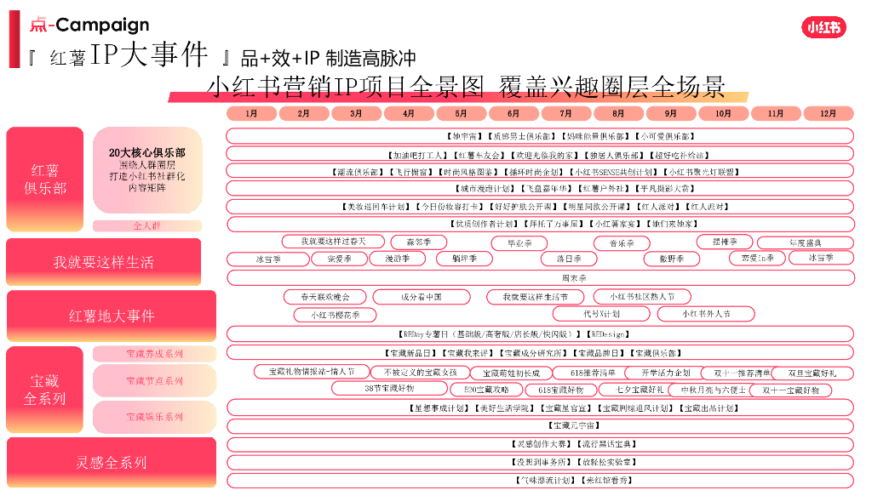
Task: Click the 红薯俱乐部 category block
Action: coord(45,179)
